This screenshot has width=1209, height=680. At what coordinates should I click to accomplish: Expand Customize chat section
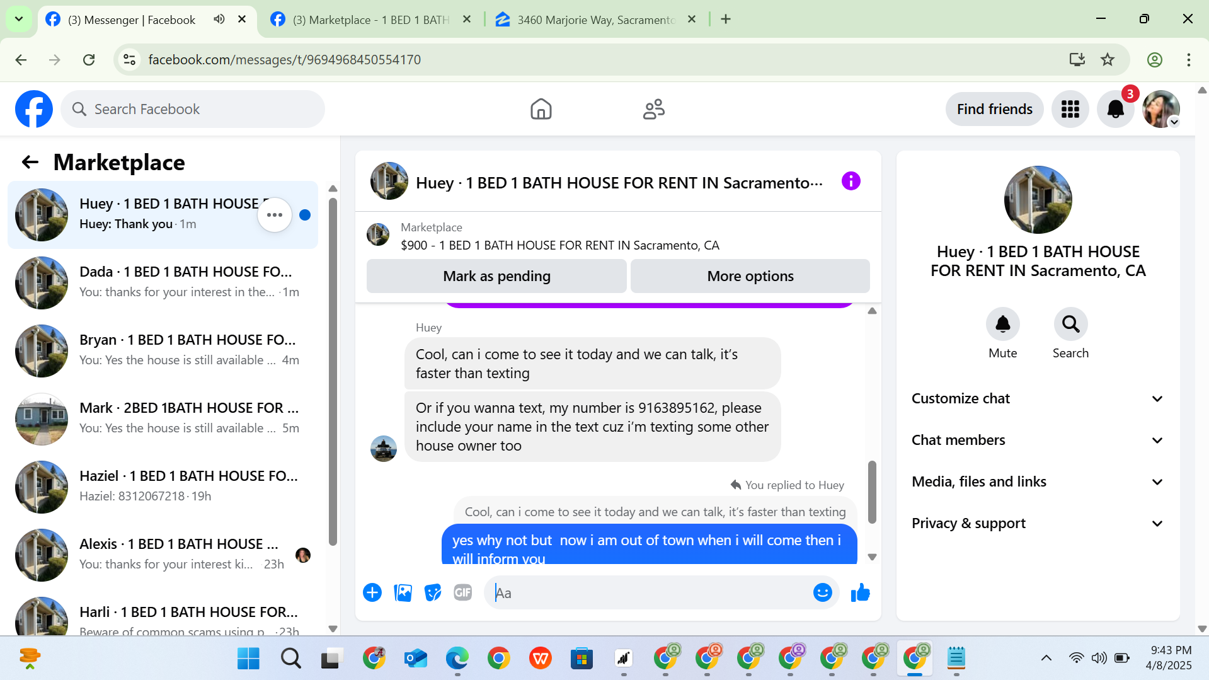click(1038, 398)
